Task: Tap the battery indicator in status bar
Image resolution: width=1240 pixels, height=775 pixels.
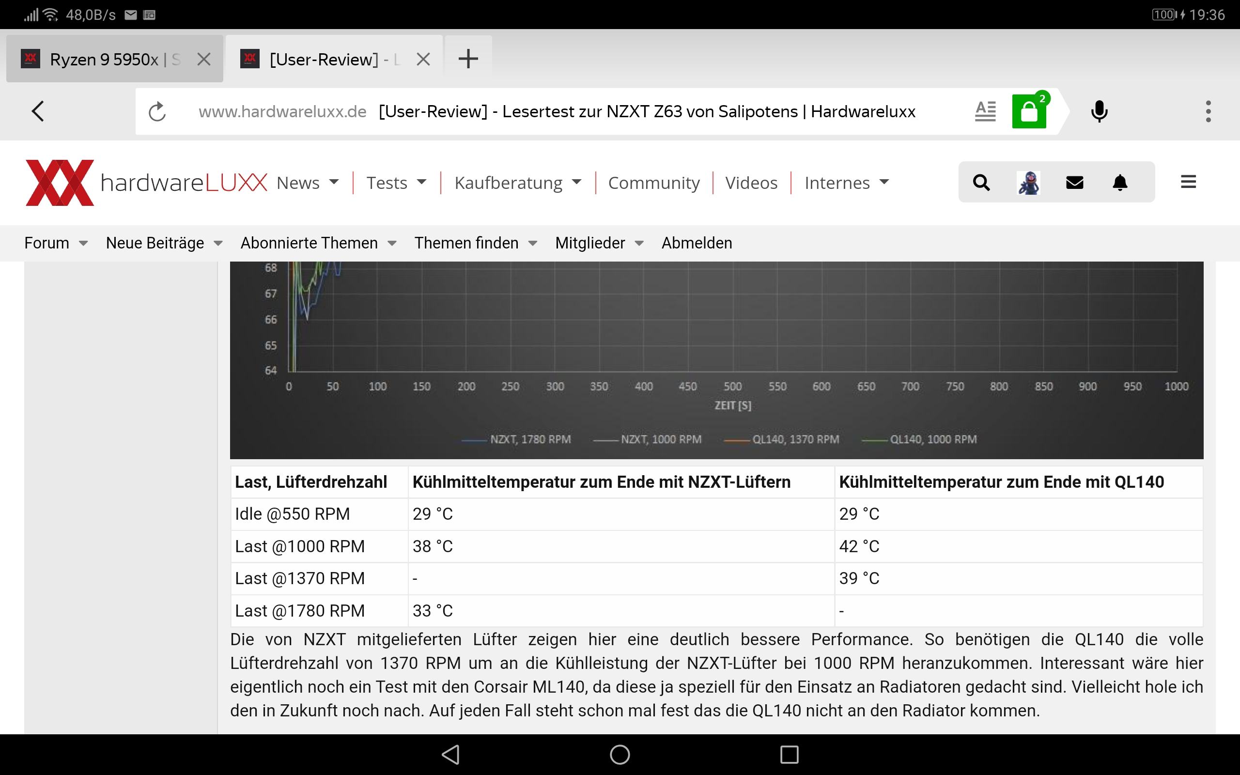Action: coord(1163,15)
